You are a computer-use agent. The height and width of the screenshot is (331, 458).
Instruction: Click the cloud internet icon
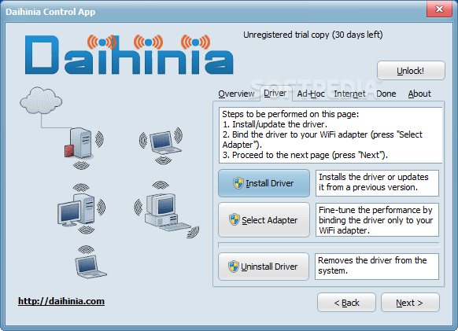point(41,101)
